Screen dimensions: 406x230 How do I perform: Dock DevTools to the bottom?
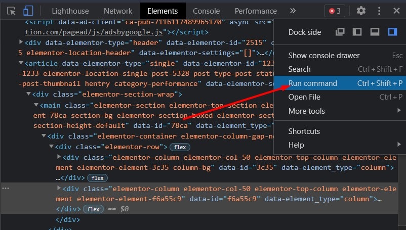375,32
